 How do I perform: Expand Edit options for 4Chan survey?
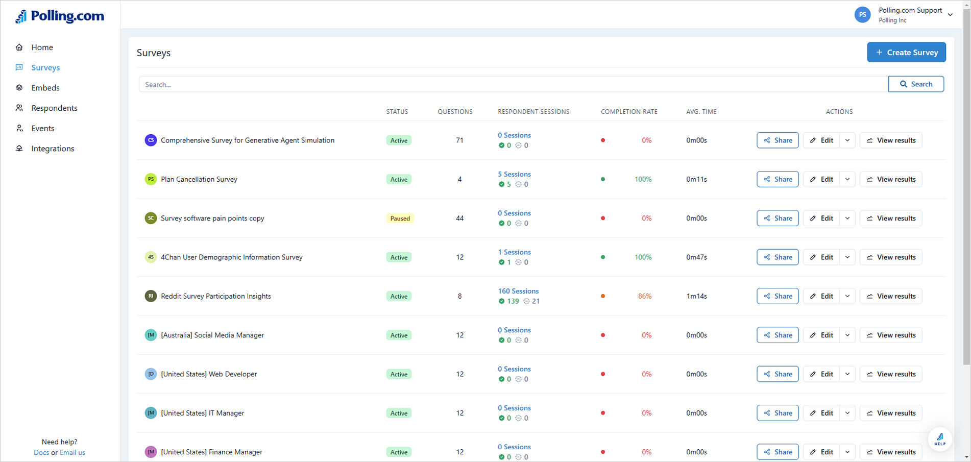point(847,257)
